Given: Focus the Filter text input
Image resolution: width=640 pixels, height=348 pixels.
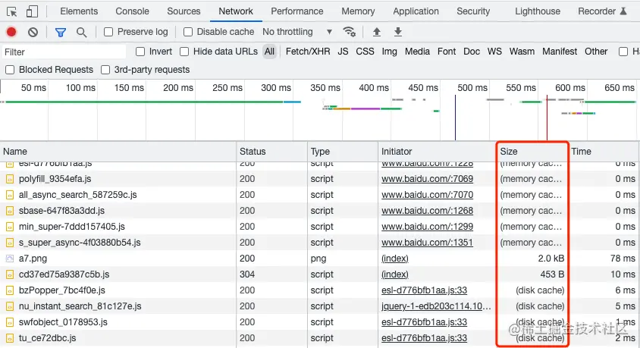Looking at the screenshot, I should 64,52.
